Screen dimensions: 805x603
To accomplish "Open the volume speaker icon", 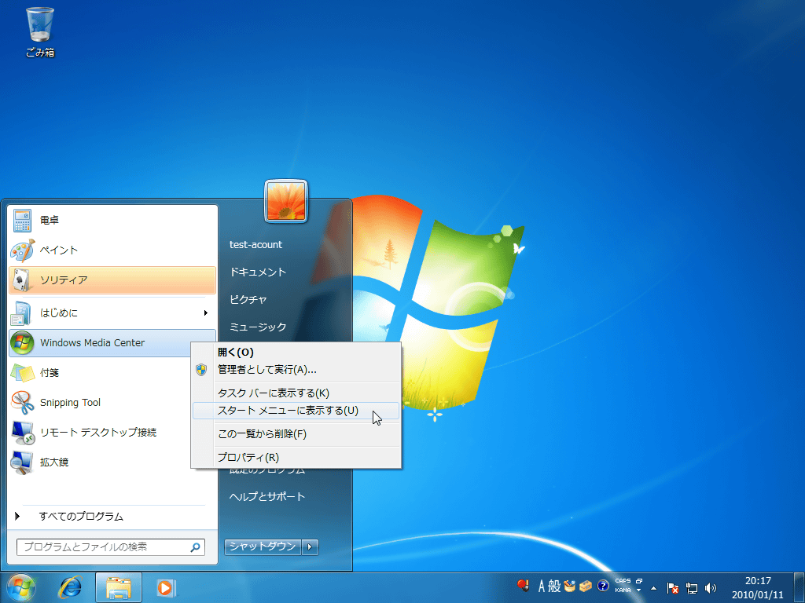I will pos(711,587).
